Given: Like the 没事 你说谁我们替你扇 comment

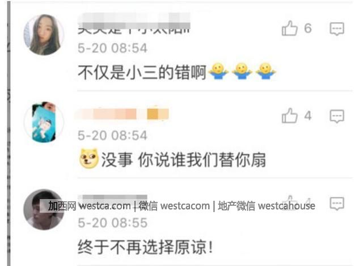Looking at the screenshot, I should click(x=289, y=116).
